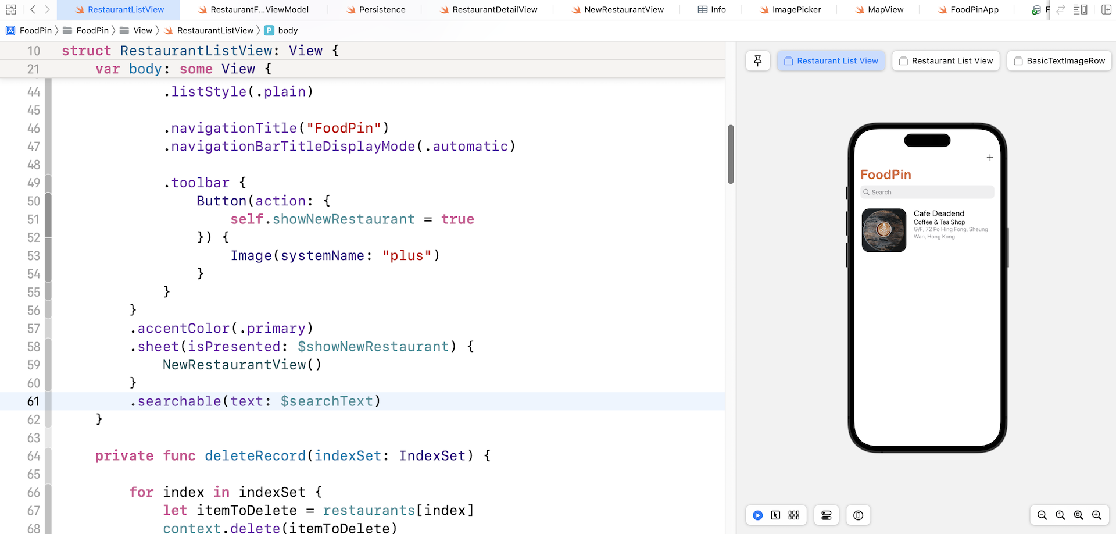Open preview variants grid
The width and height of the screenshot is (1116, 534).
point(794,515)
